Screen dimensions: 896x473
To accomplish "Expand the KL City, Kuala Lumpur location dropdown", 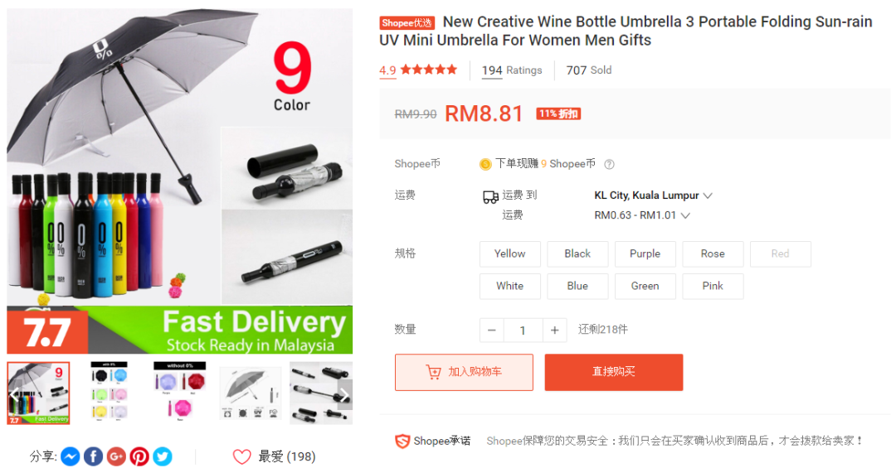I will point(653,195).
